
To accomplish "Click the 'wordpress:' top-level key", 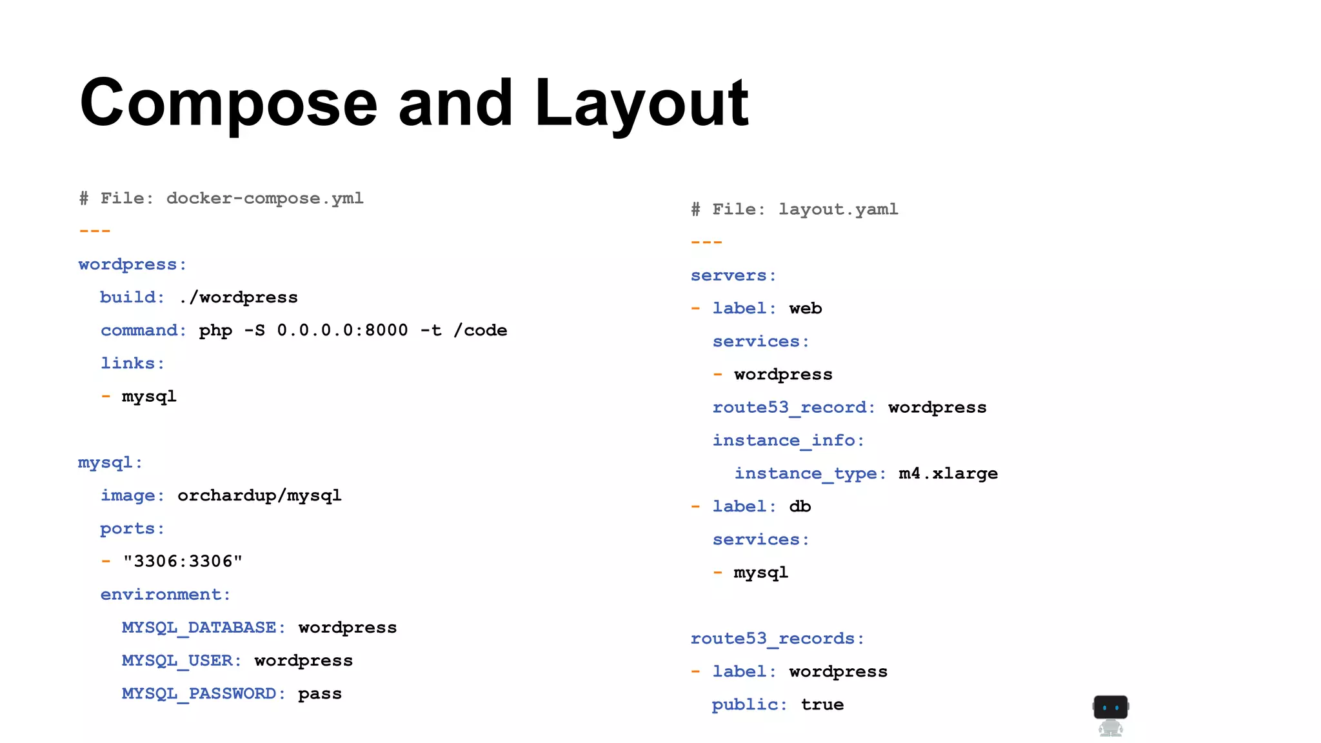I will (x=132, y=264).
